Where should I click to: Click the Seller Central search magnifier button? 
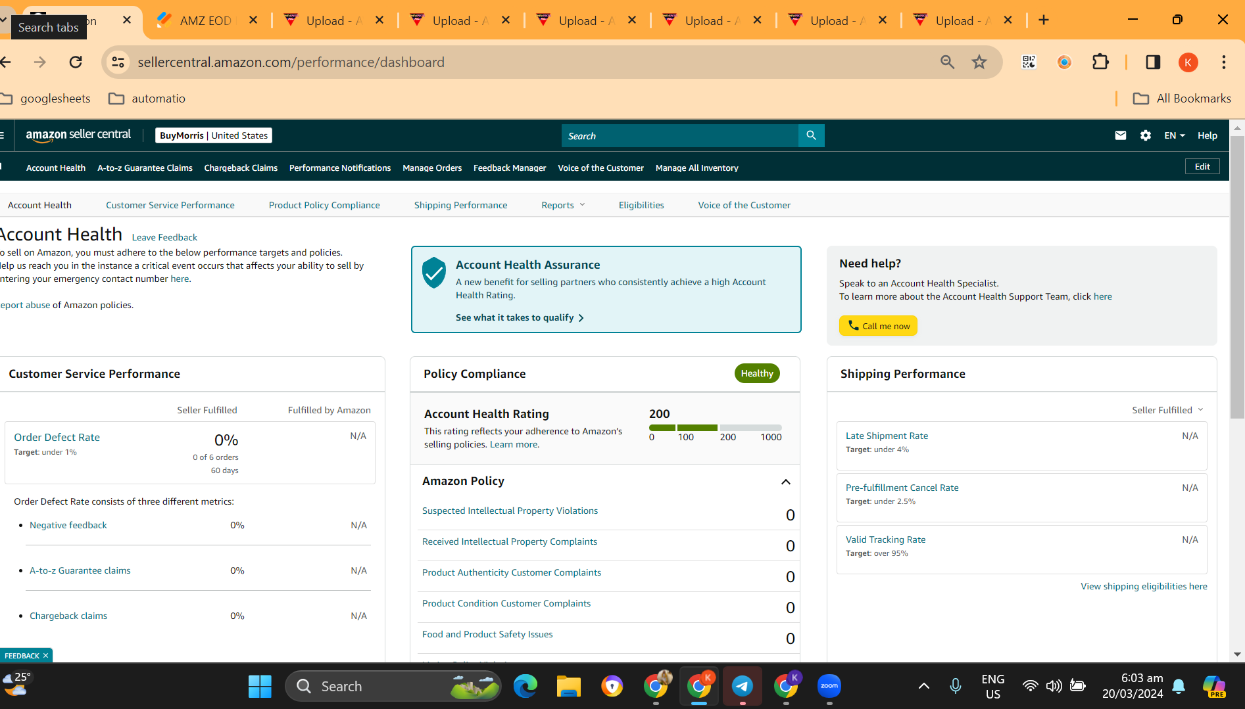pos(811,135)
